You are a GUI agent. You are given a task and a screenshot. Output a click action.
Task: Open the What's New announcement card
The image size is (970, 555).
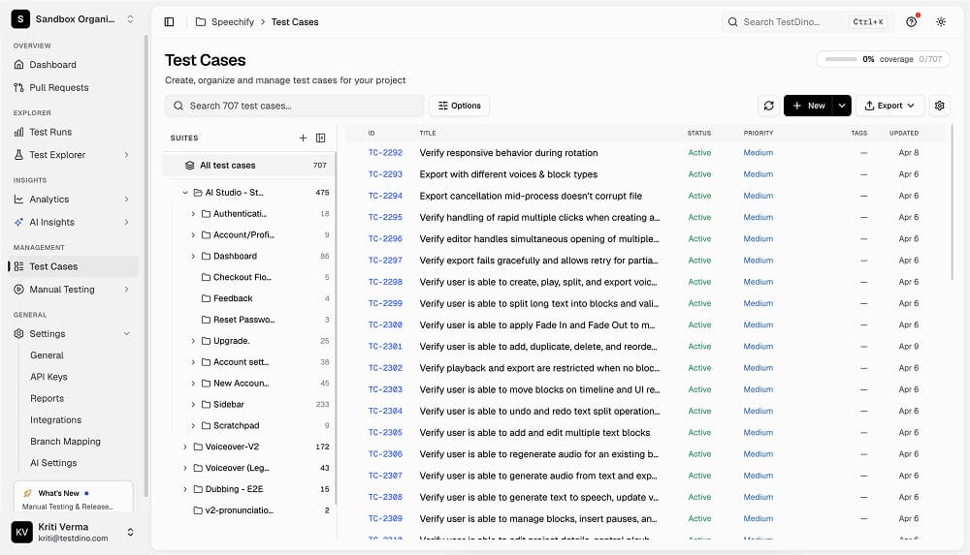[x=73, y=496]
